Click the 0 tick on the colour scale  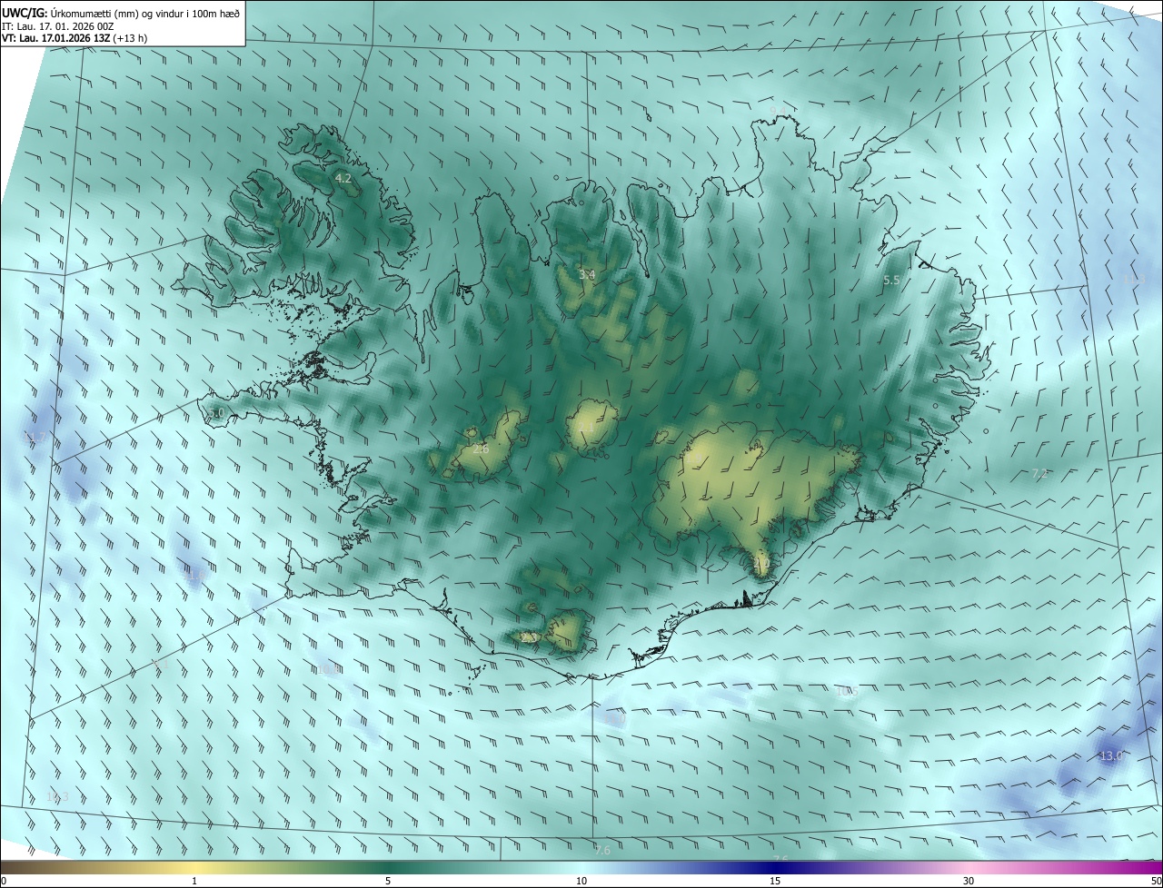click(x=4, y=881)
